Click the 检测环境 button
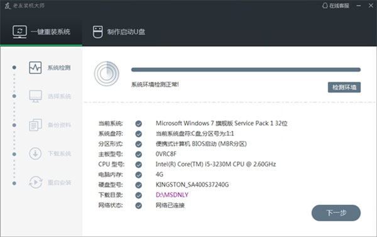This screenshot has height=237, width=377. point(344,87)
